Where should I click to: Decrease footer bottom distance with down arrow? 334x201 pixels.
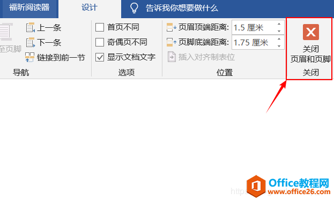click(x=279, y=46)
